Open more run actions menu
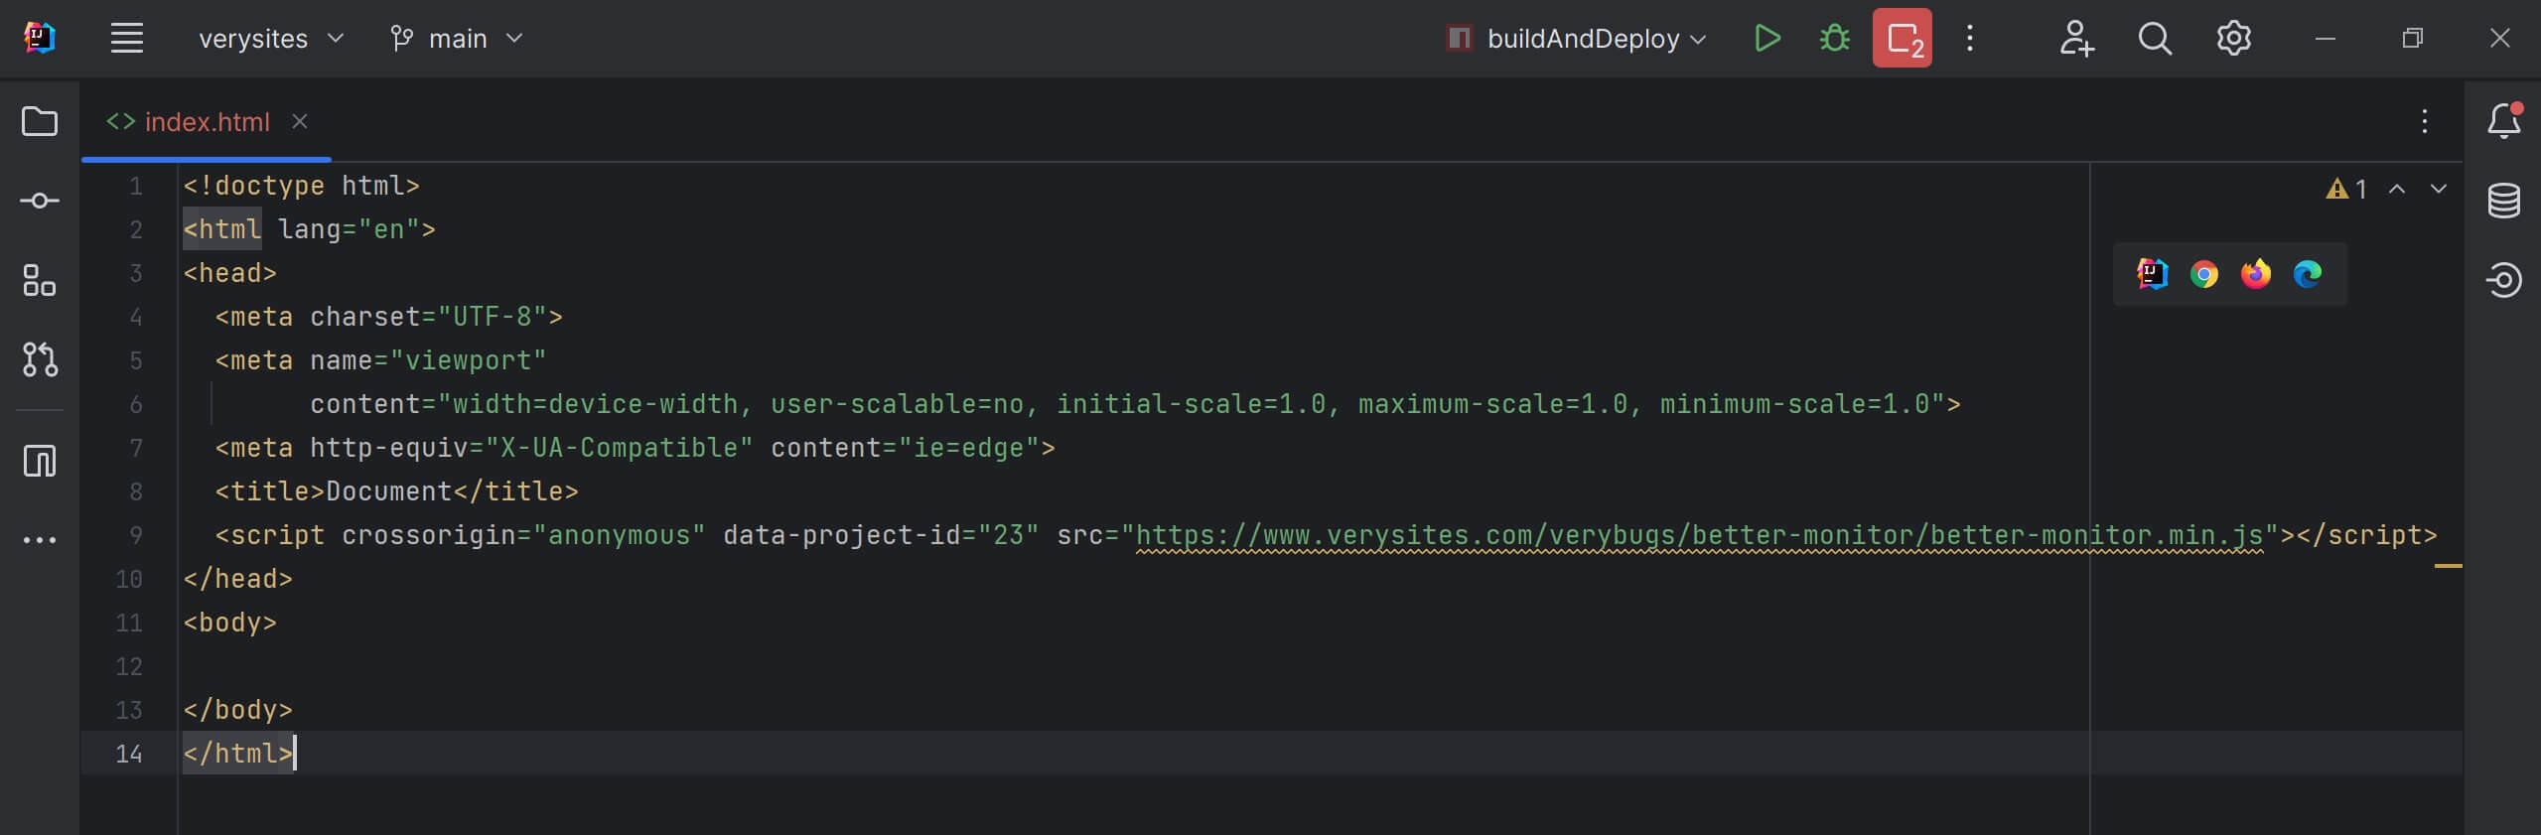2541x835 pixels. coord(1970,39)
